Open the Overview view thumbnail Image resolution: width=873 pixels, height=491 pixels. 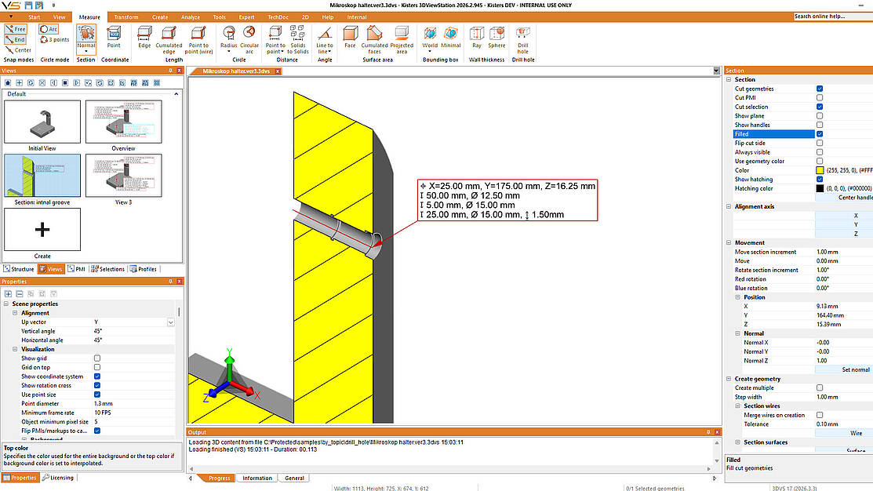click(124, 122)
